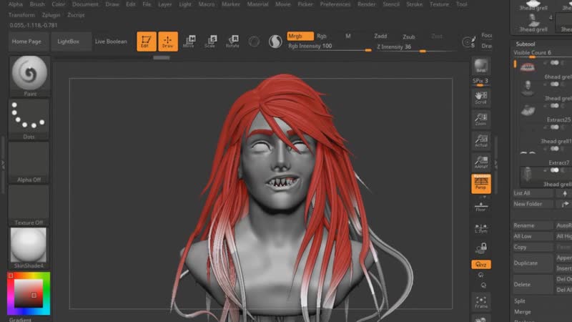This screenshot has height=322, width=572.
Task: Select the Scale tool
Action: (211, 42)
